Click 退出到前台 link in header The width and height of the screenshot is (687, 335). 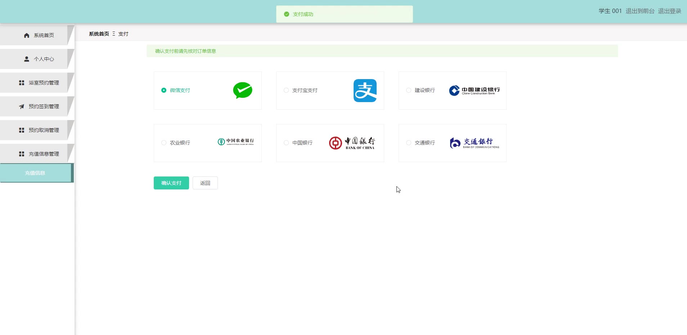[640, 11]
